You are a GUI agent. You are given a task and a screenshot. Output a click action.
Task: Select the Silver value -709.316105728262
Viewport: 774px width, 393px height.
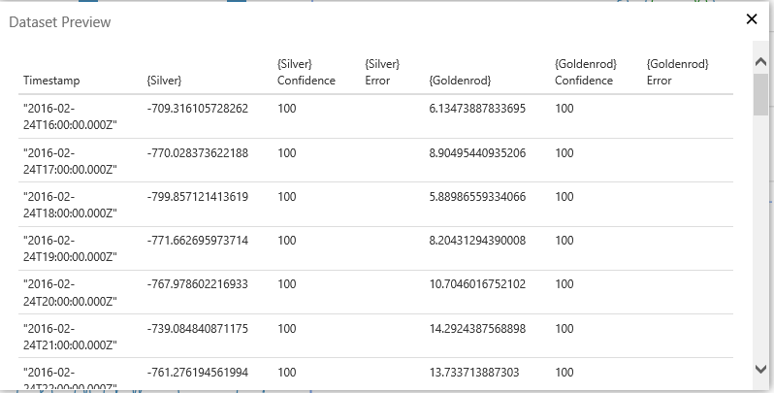click(x=198, y=109)
